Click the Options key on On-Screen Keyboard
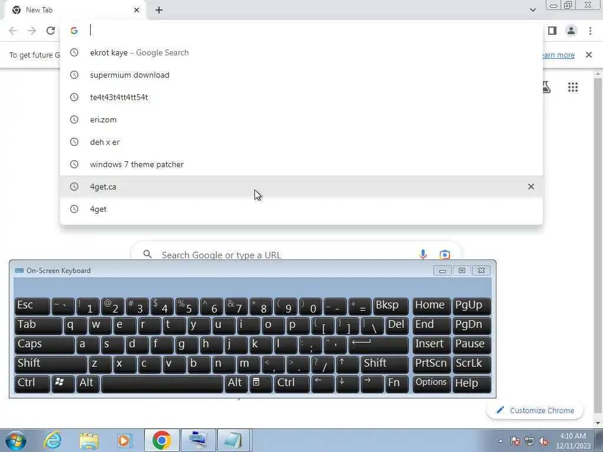Screen dimensions: 603x452 (x=432, y=384)
